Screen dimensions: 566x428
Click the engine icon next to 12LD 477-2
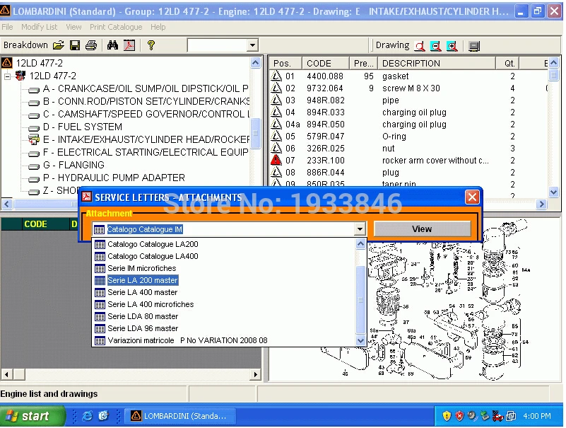coord(20,76)
